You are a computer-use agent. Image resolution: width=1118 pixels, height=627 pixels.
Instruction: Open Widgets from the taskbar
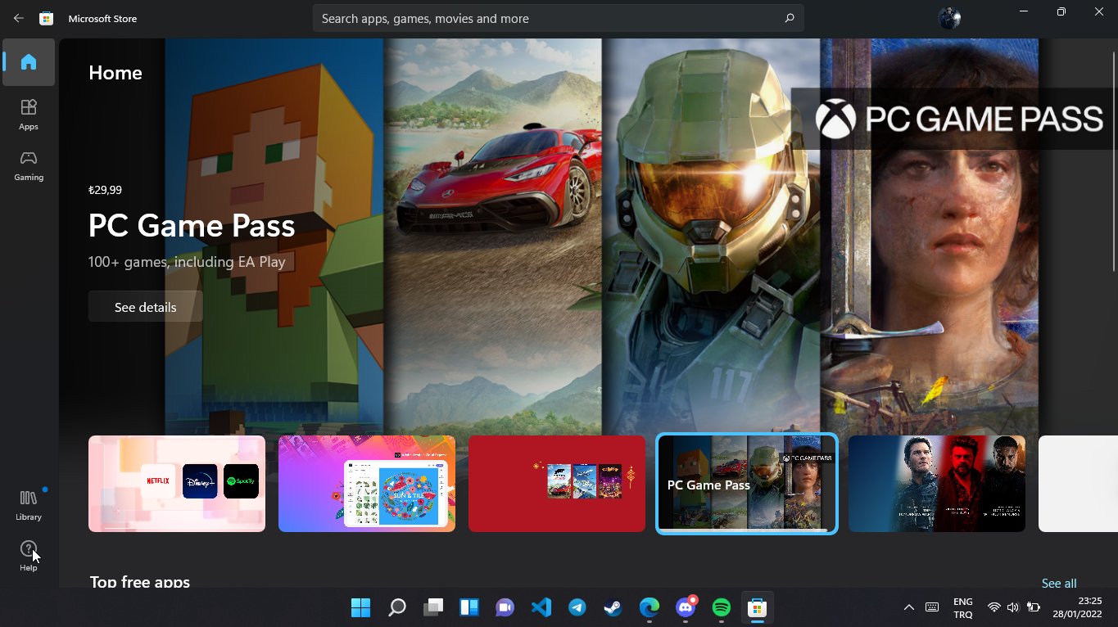coord(469,607)
